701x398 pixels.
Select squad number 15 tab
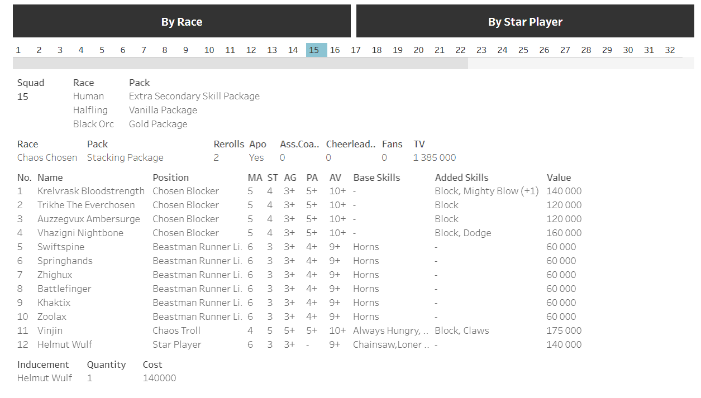tap(314, 50)
